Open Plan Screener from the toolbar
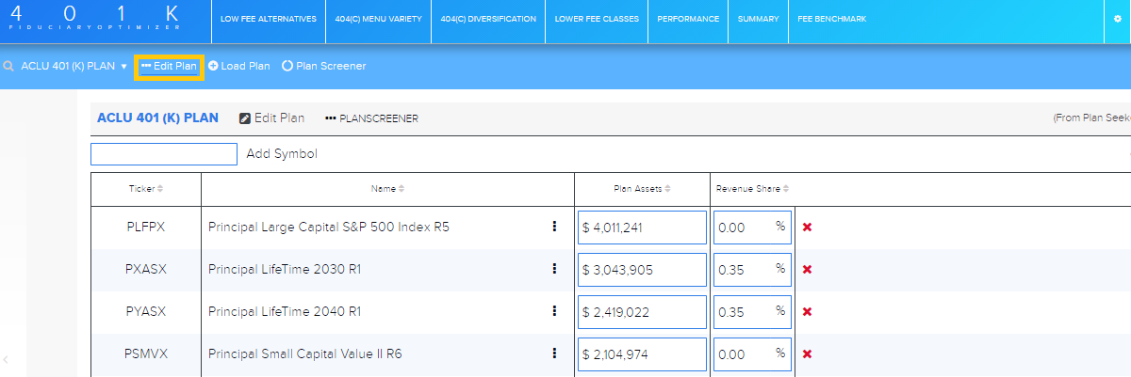This screenshot has height=377, width=1131. pyautogui.click(x=324, y=67)
